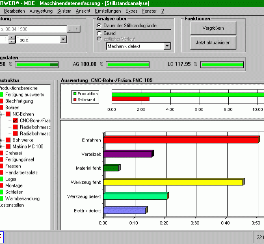Image resolution: width=264 pixels, height=244 pixels.
Task: Decrease the day count with down stepper
Action: coord(12,41)
